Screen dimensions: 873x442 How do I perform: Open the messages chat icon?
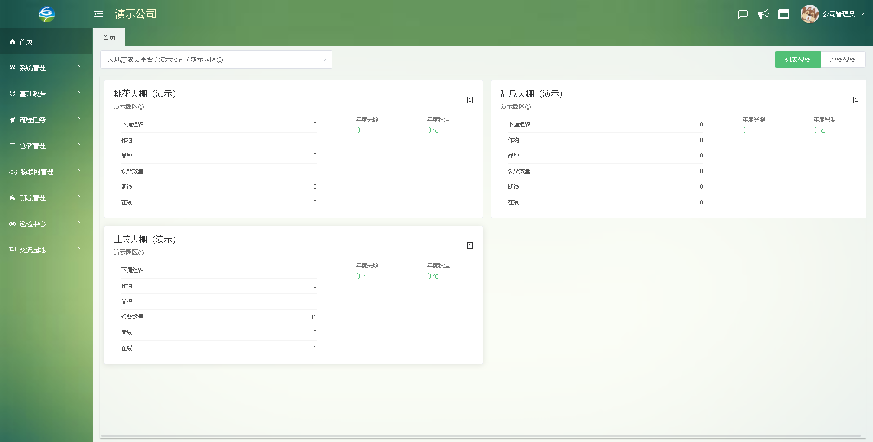743,14
